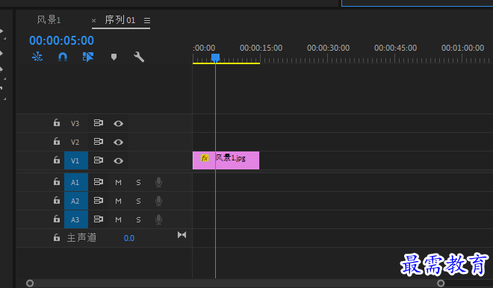Open timeline wrench display settings
493x288 pixels.
click(x=139, y=57)
